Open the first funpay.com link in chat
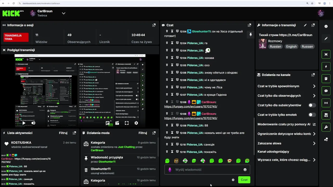 tap(191, 106)
